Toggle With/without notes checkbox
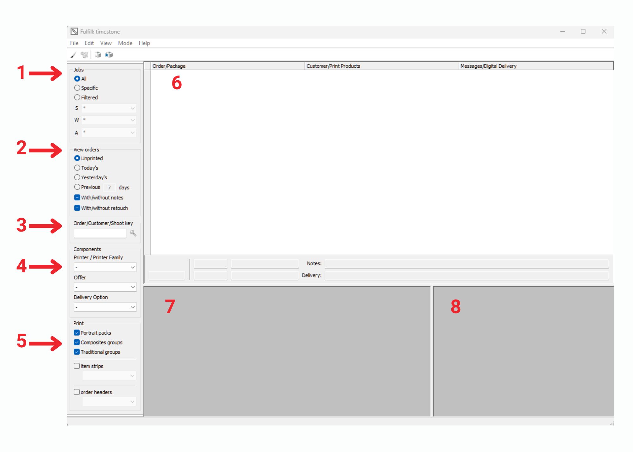 click(x=77, y=197)
